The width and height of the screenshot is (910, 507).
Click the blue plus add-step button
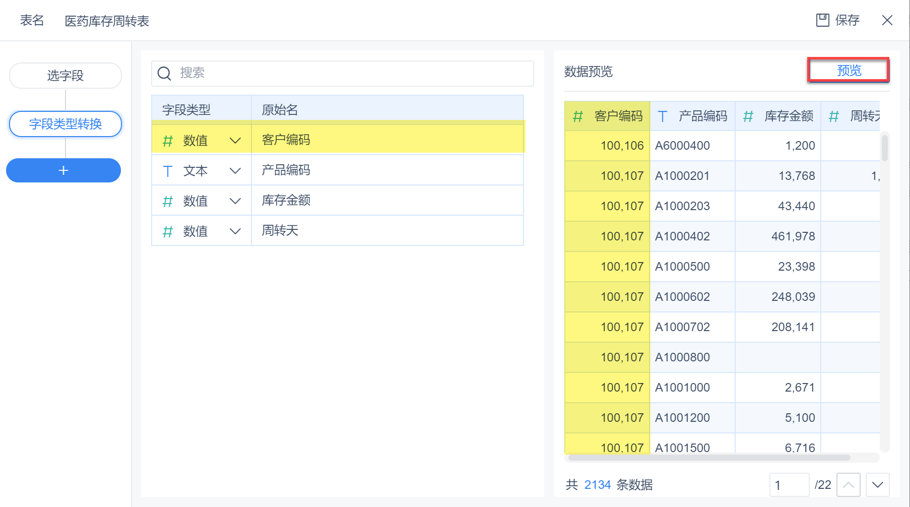63,170
